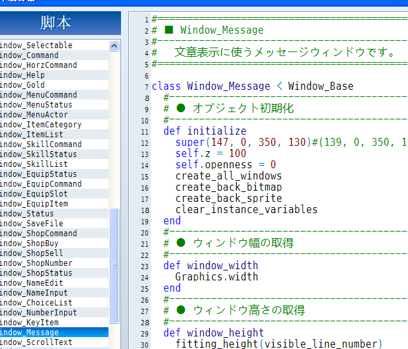Click the 'def initialize' code line
Viewport: 408px width, 349px height.
(x=205, y=131)
